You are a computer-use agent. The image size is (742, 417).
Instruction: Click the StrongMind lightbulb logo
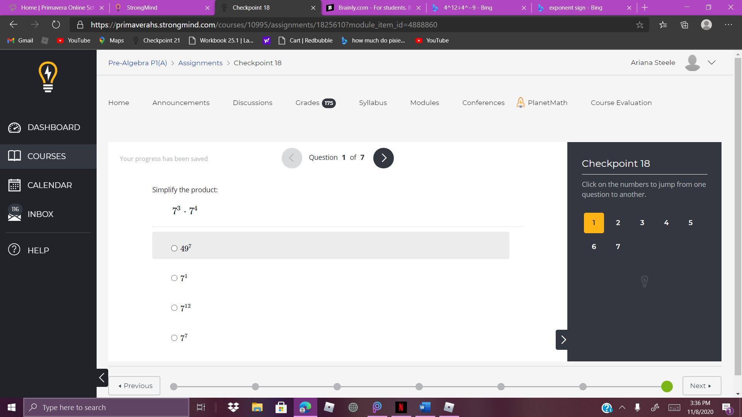48,77
